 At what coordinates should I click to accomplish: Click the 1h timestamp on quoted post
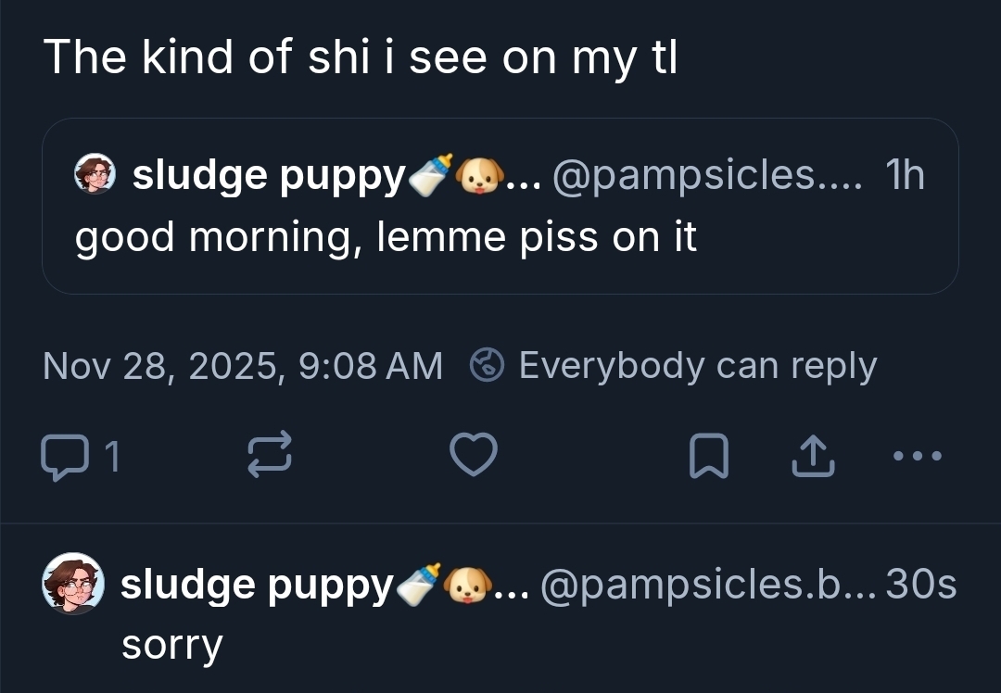coord(905,175)
